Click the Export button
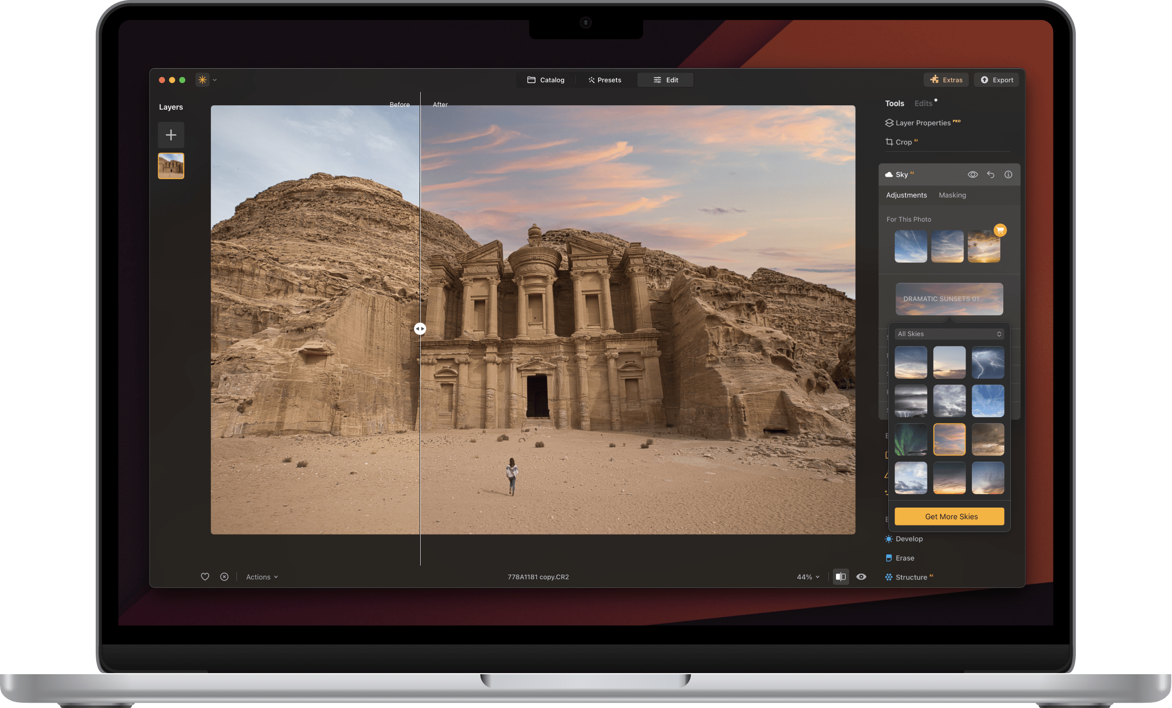The height and width of the screenshot is (708, 1172). tap(996, 80)
